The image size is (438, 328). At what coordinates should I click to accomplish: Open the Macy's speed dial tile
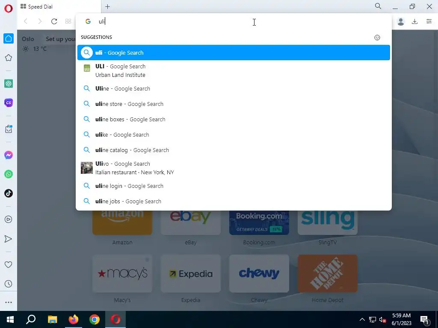coord(122,274)
